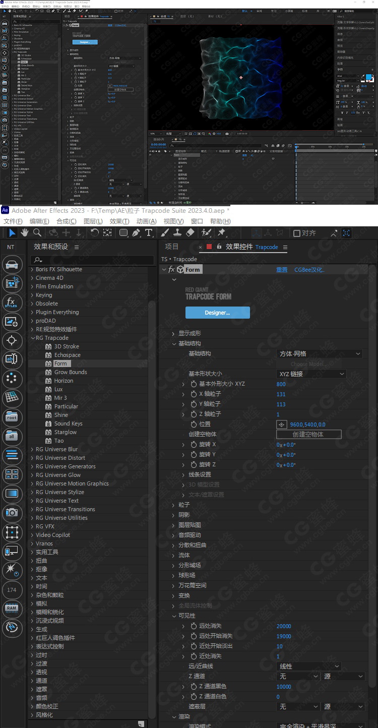Click the four-thumbnail gallery sidebar icon
This screenshot has width=378, height=728.
tap(12, 474)
